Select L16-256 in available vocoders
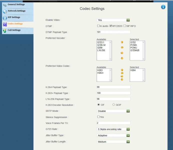The height and width of the screenshot is (150, 173). pos(101,50)
